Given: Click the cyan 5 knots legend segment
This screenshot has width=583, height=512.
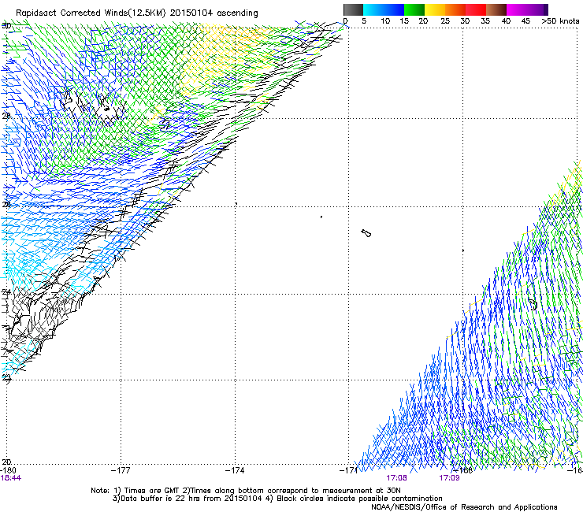Looking at the screenshot, I should tap(373, 9).
